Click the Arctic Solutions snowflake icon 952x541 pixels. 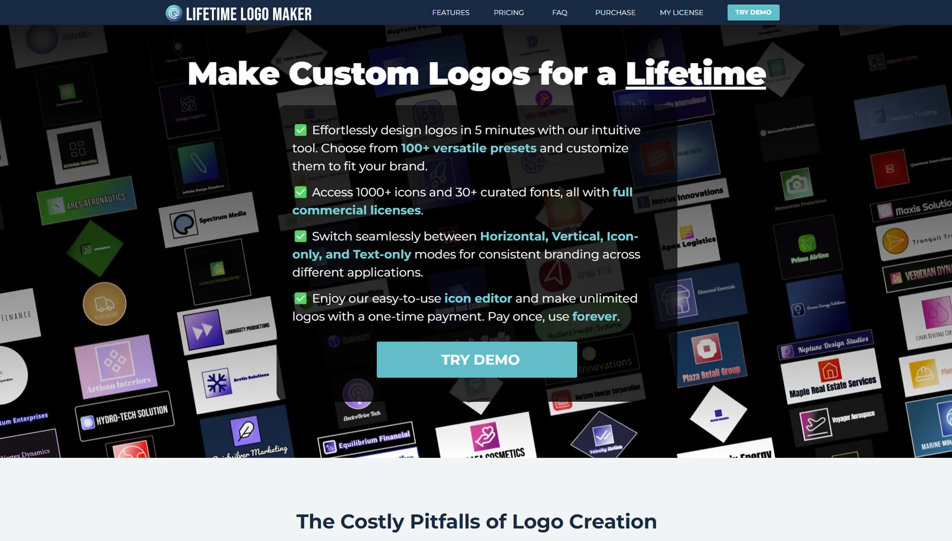(x=217, y=383)
